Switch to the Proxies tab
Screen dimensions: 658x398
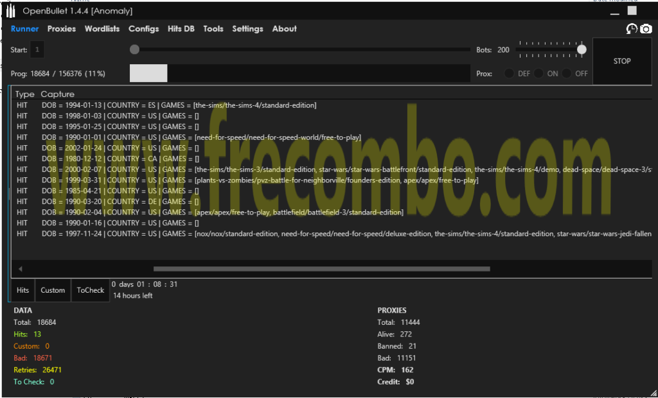(x=62, y=29)
